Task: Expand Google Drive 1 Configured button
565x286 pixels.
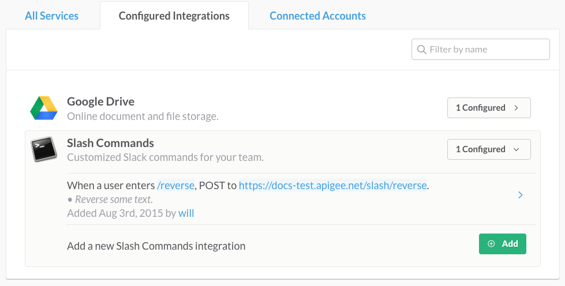Action: [x=489, y=108]
